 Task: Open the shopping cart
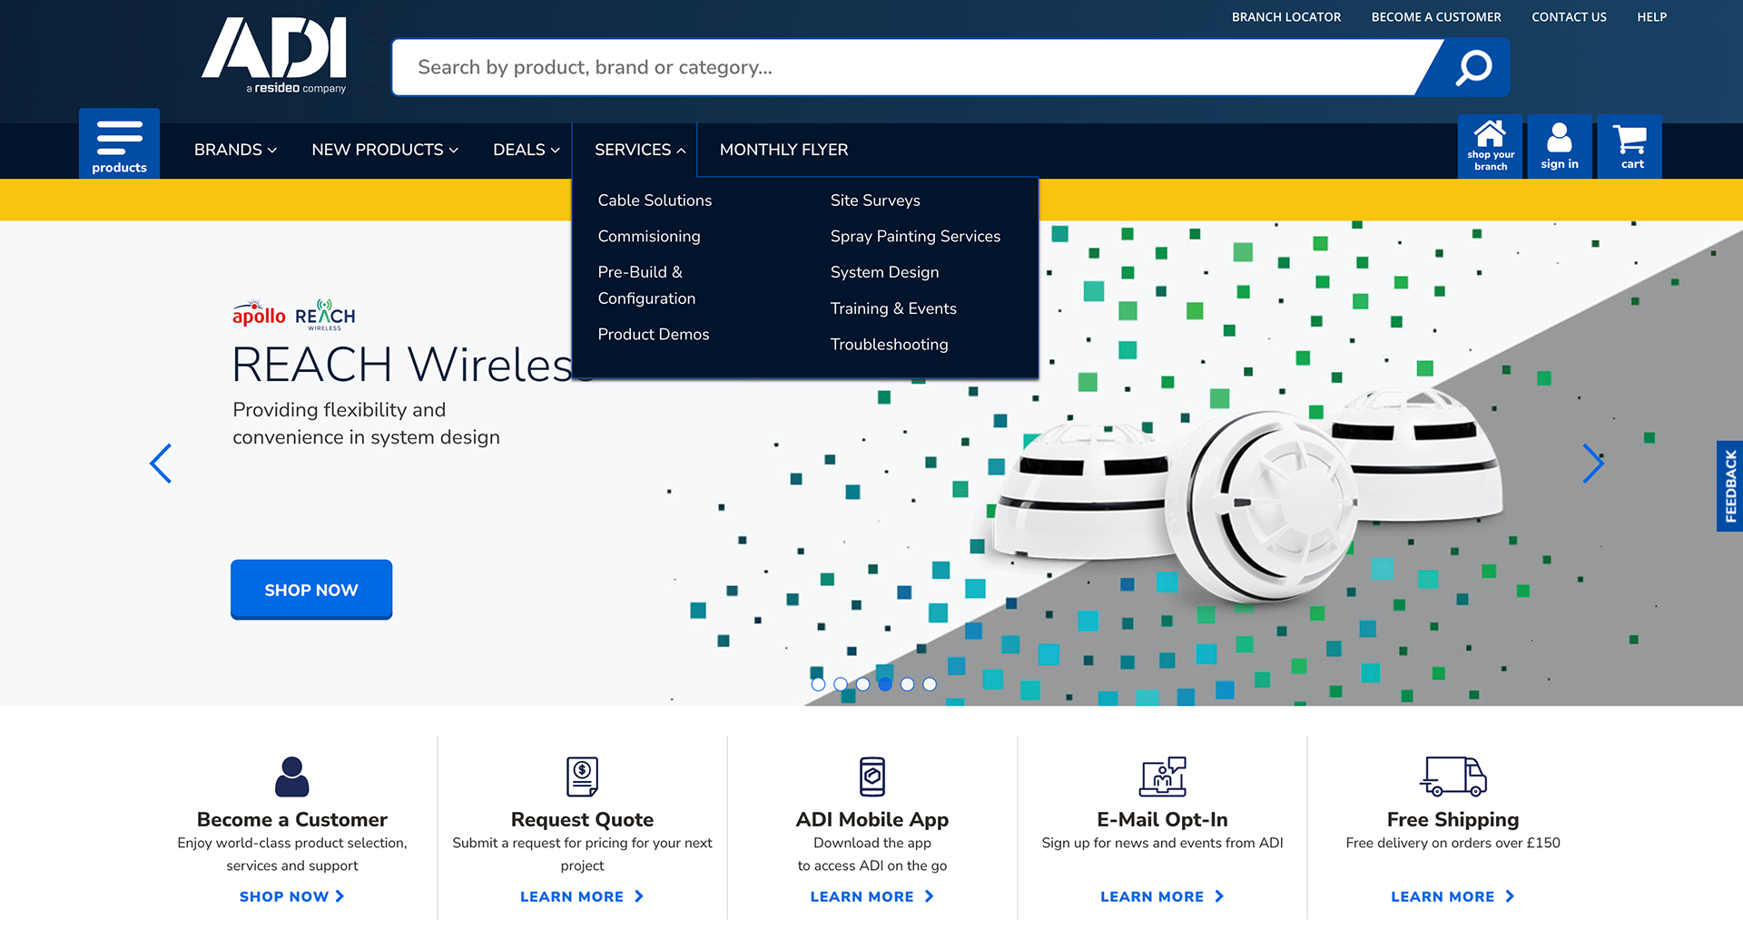[1630, 146]
